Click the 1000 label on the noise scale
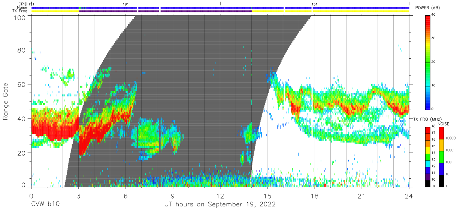The width and height of the screenshot is (460, 212). (450, 150)
